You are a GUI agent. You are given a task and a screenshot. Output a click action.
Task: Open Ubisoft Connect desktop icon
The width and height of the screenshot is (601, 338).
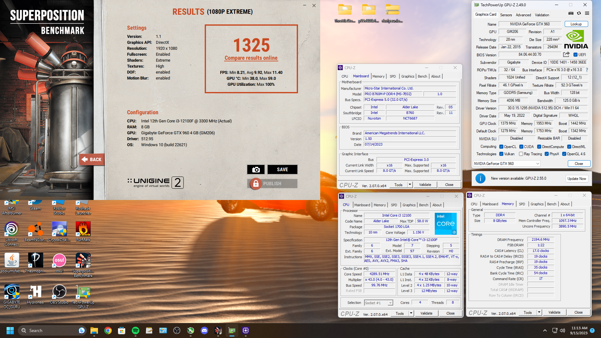coord(12,233)
